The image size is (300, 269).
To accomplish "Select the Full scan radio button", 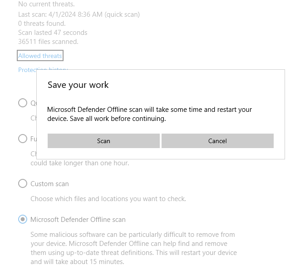I will [x=23, y=139].
